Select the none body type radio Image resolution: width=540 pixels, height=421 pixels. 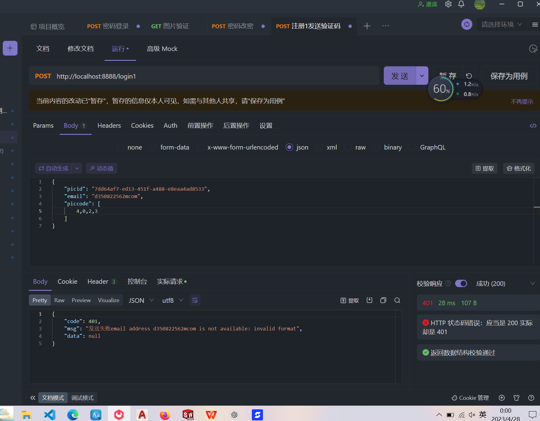tap(120, 147)
